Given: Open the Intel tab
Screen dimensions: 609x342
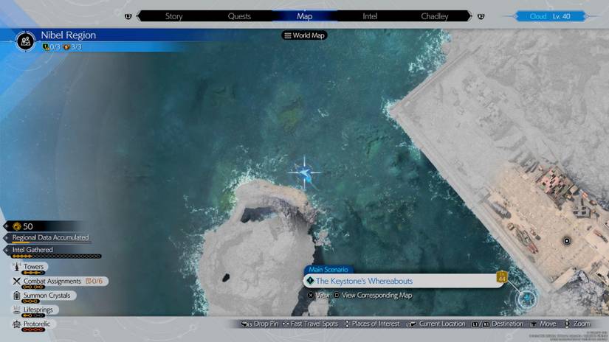Looking at the screenshot, I should click(370, 16).
